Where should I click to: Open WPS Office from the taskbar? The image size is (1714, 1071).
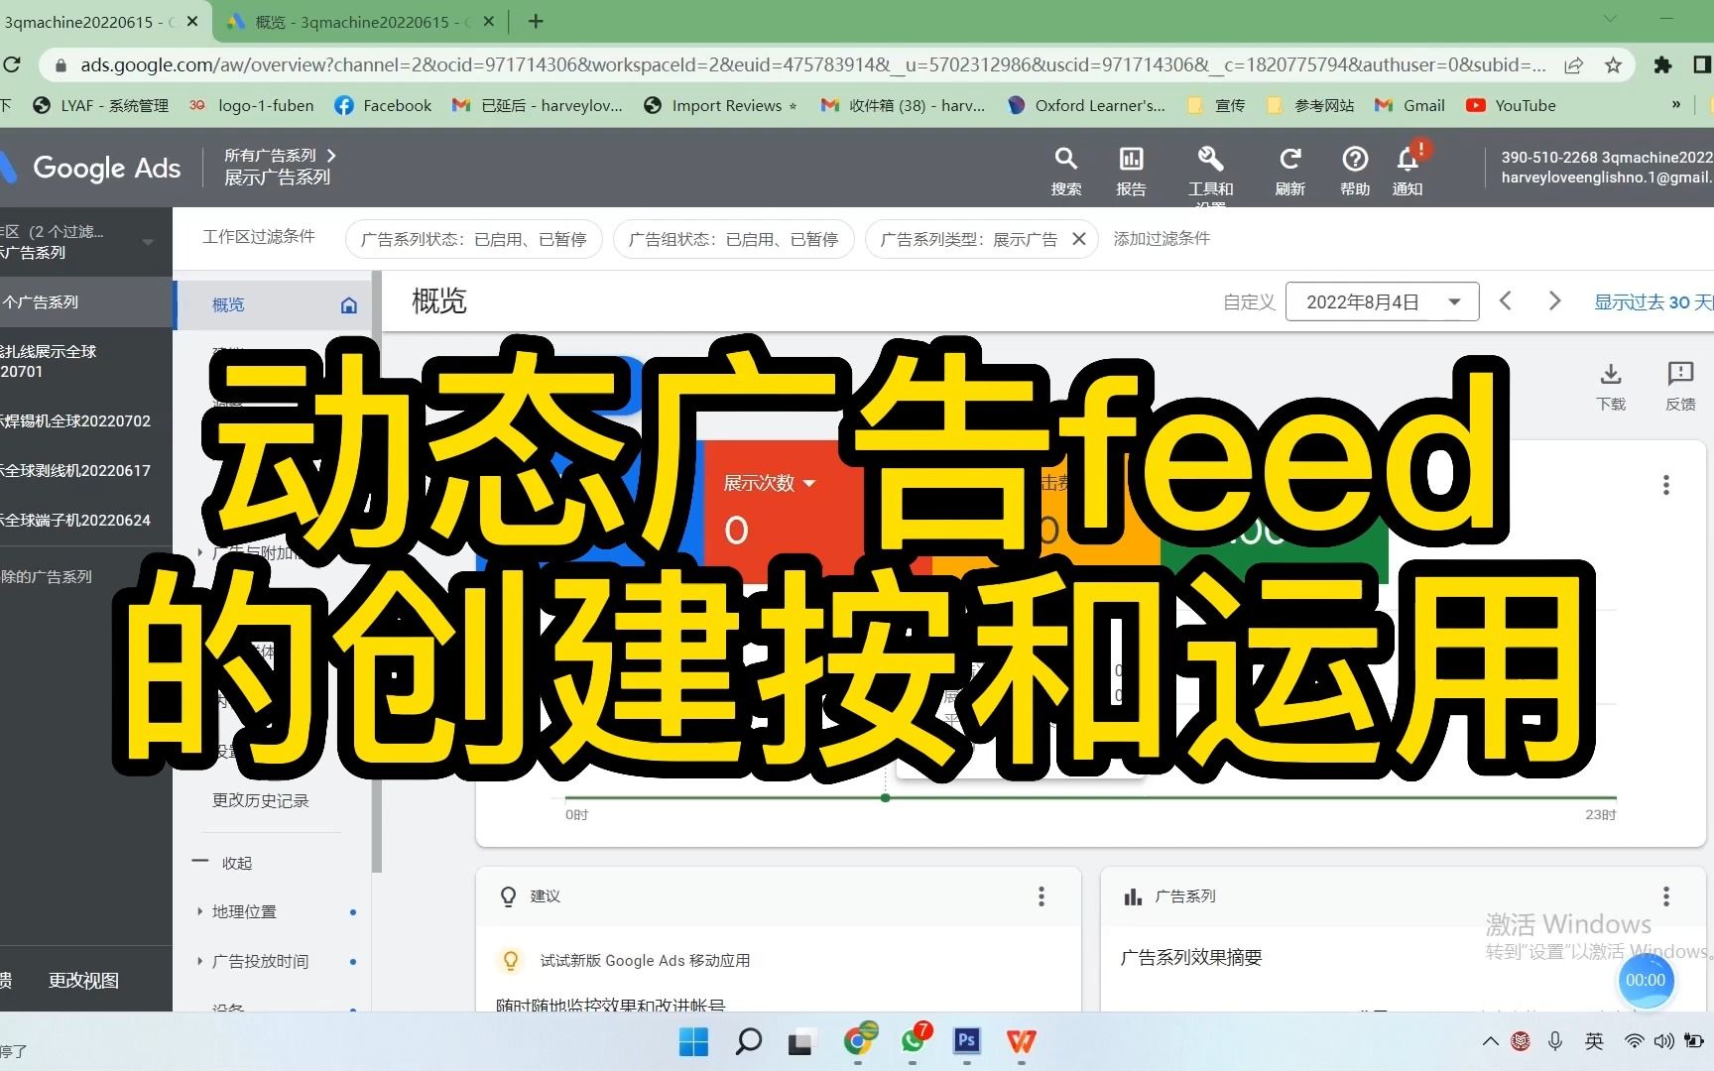pyautogui.click(x=1021, y=1041)
